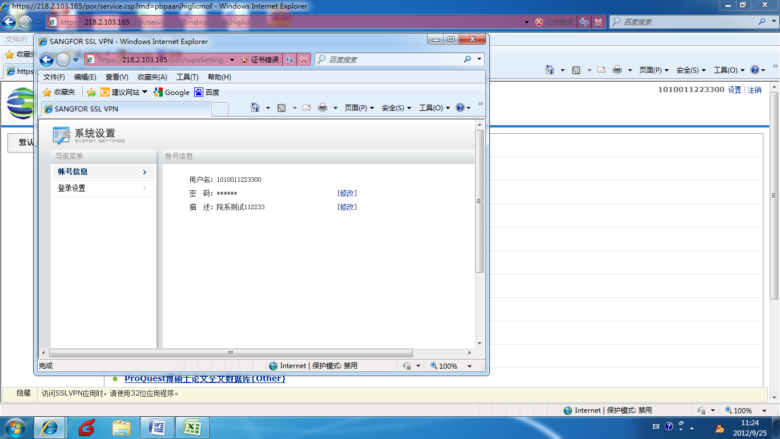Click red G application taskbar icon
Viewport: 780px width, 439px height.
click(86, 428)
